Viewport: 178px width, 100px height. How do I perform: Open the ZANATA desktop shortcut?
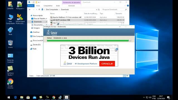[10, 5]
